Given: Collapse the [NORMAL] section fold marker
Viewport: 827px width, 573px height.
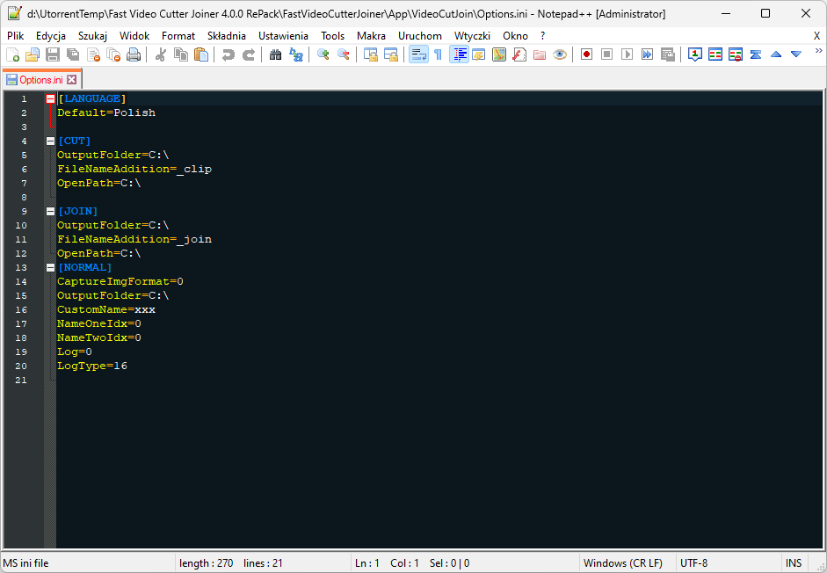Looking at the screenshot, I should (50, 267).
